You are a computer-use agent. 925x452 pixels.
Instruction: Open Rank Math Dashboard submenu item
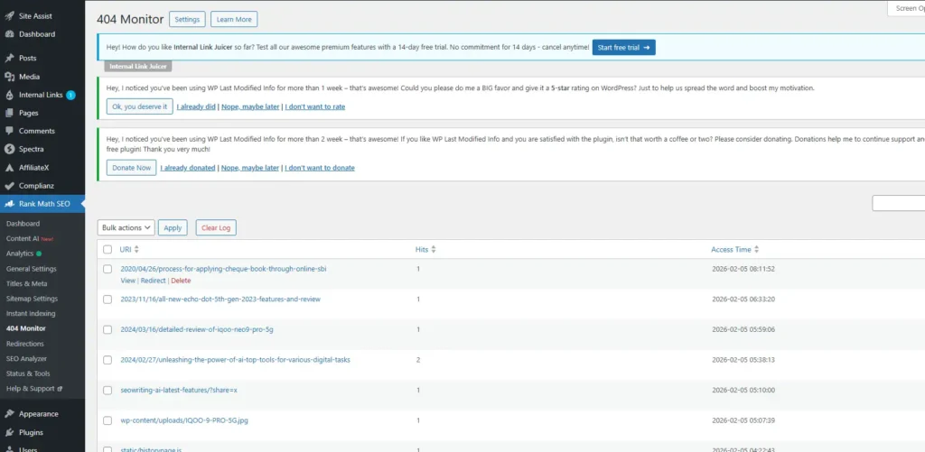point(23,224)
